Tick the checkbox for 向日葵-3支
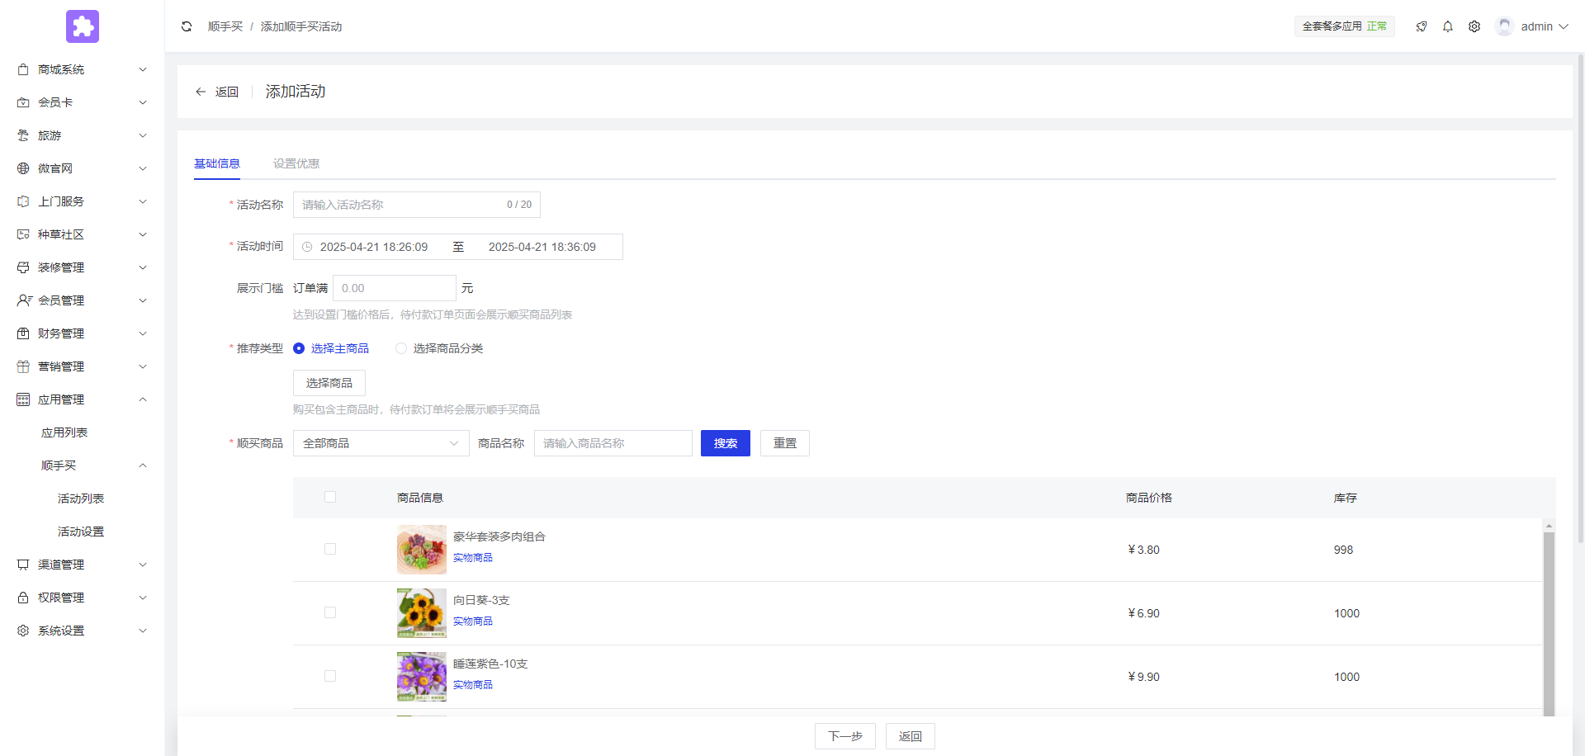 [330, 612]
